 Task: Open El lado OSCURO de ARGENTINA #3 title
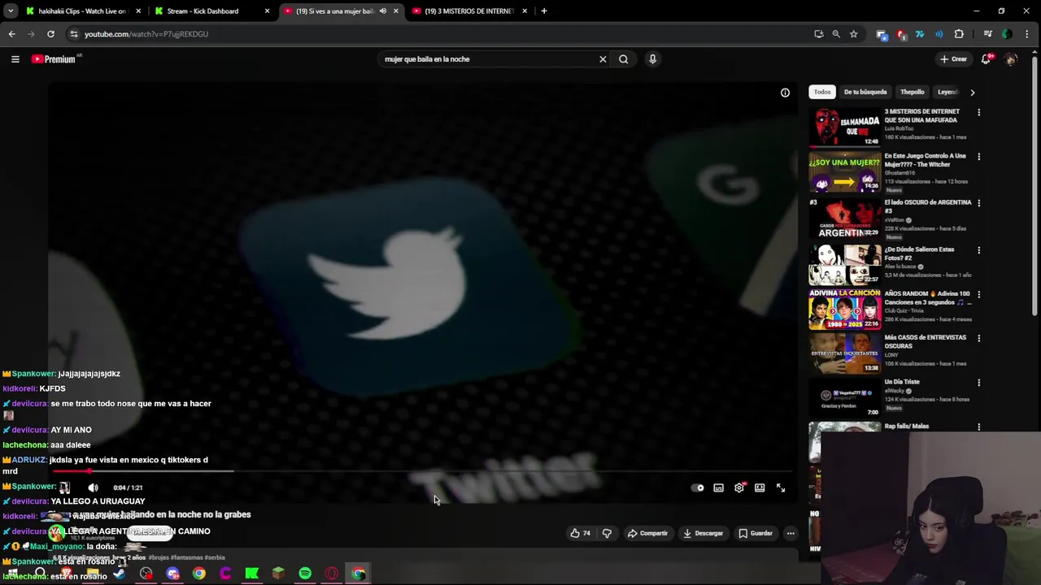pyautogui.click(x=928, y=206)
